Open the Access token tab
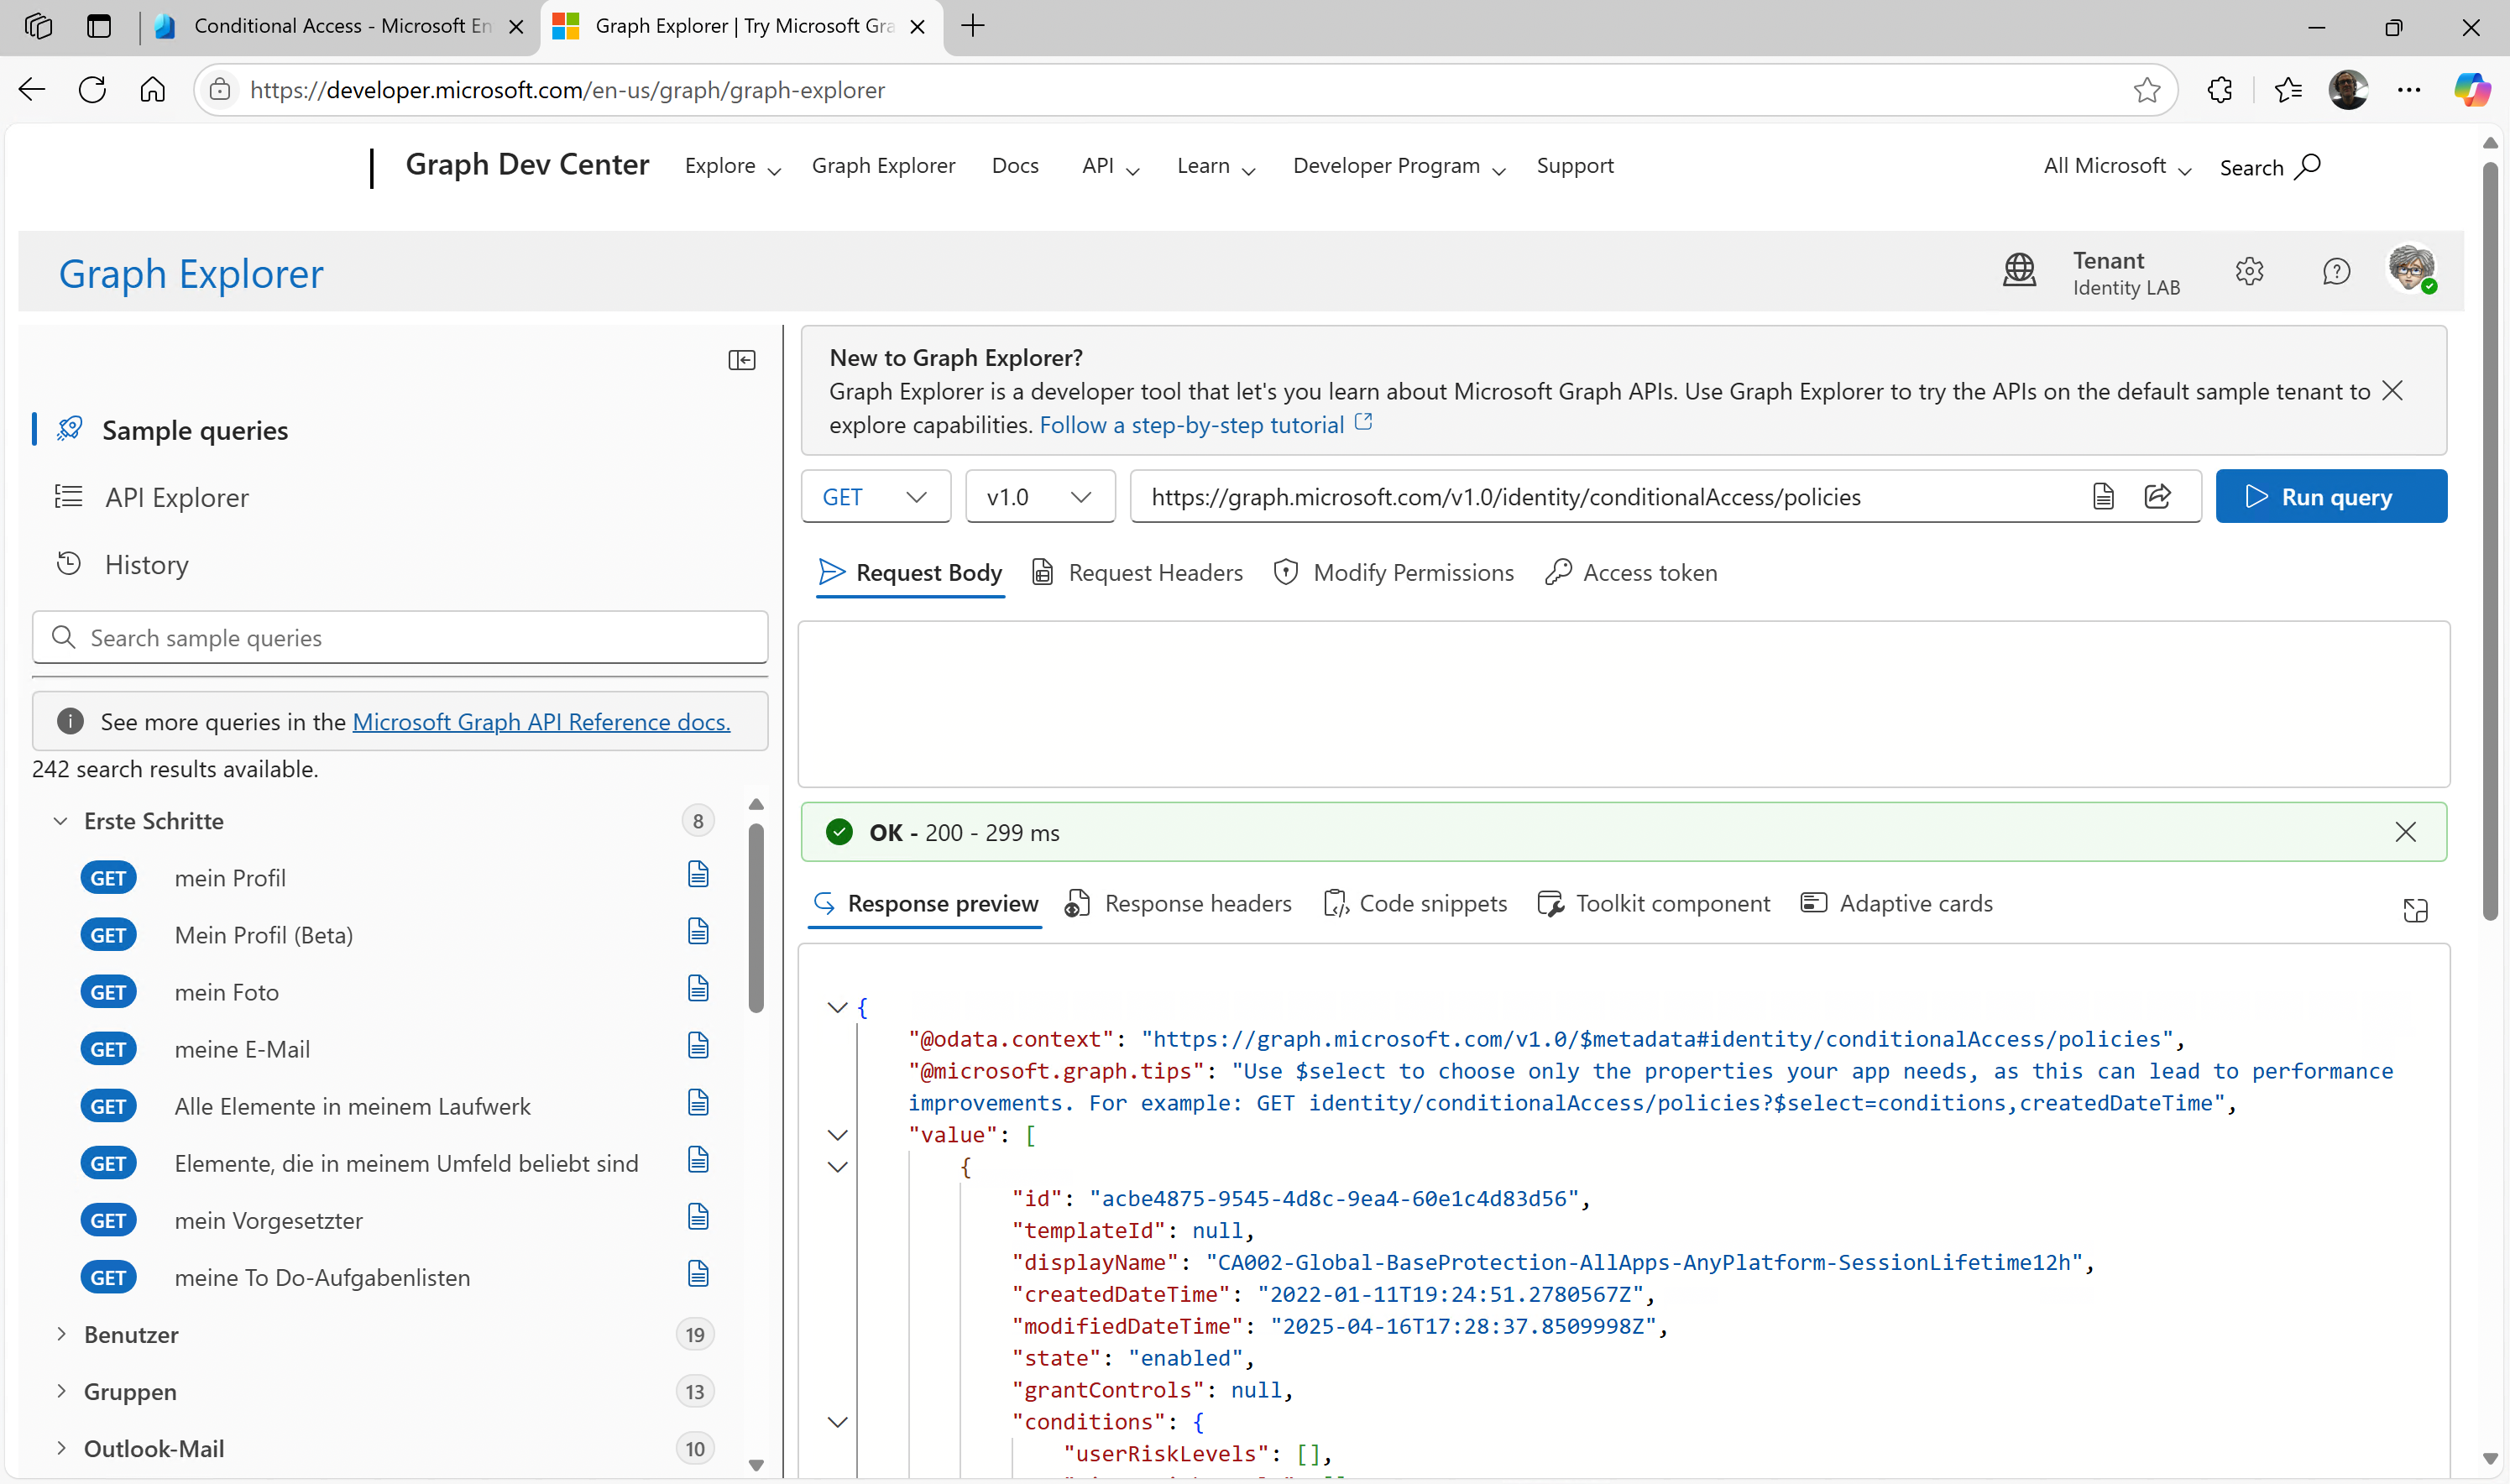The height and width of the screenshot is (1484, 2510). 1631,572
